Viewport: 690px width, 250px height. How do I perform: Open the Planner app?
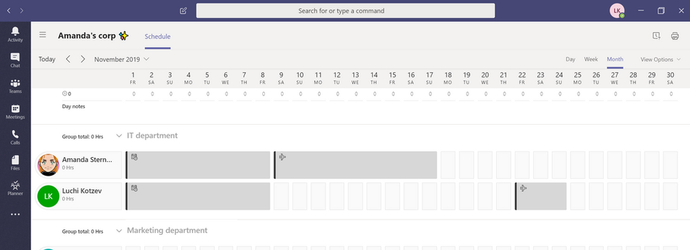pos(15,188)
